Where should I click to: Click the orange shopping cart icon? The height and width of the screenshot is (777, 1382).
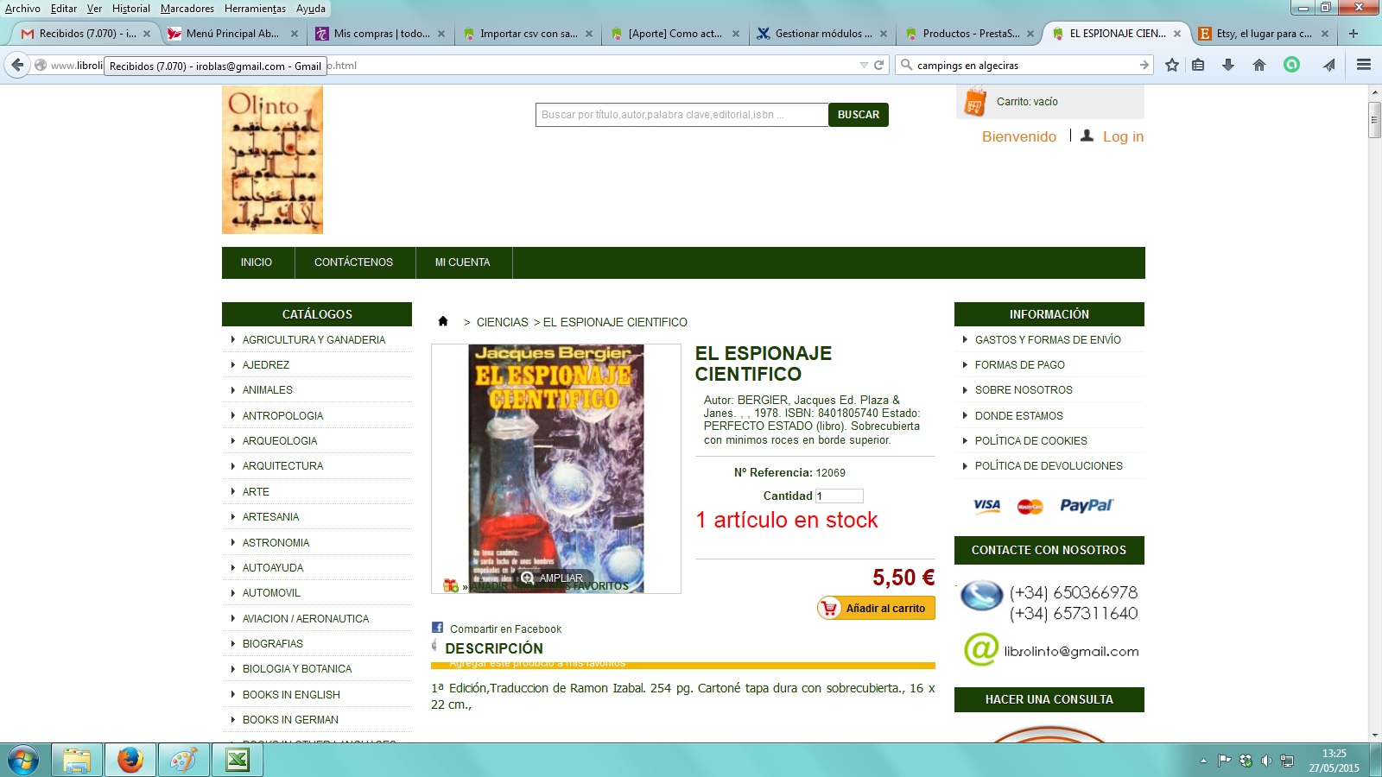click(x=975, y=102)
